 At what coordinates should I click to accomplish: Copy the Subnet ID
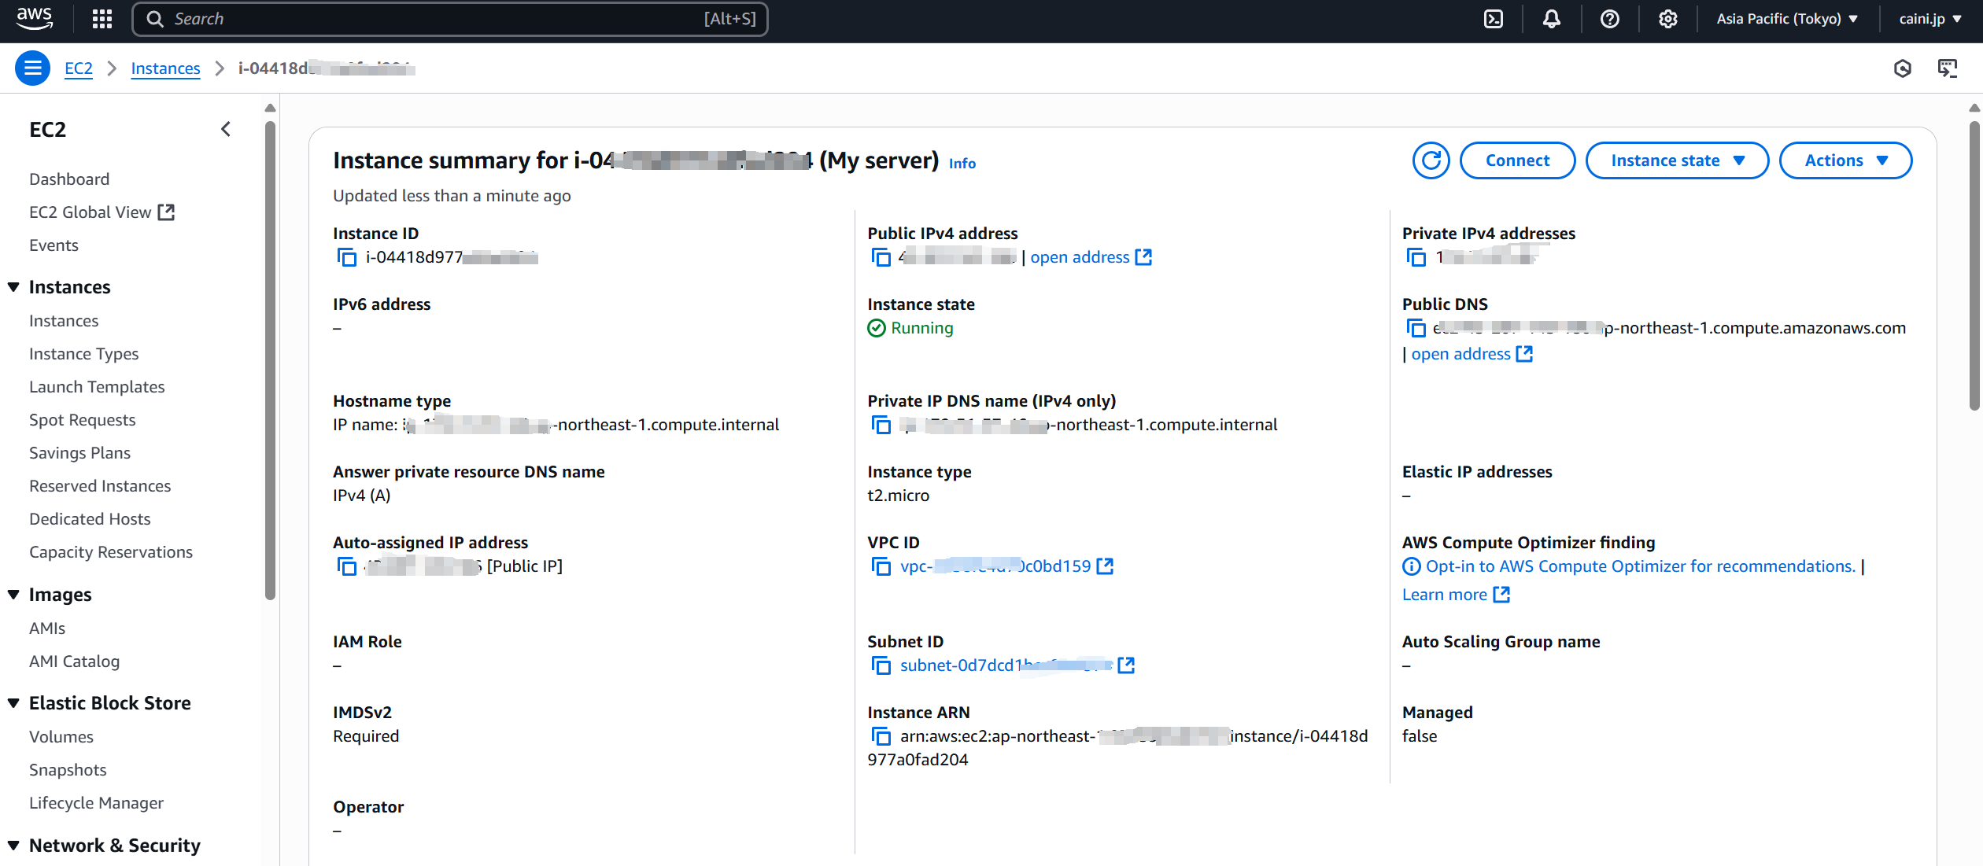(881, 665)
